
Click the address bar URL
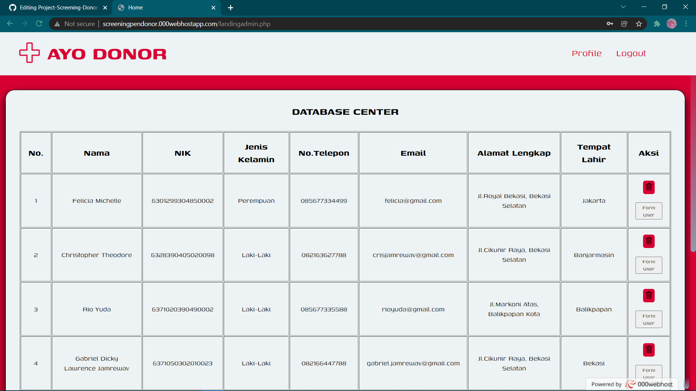[186, 24]
